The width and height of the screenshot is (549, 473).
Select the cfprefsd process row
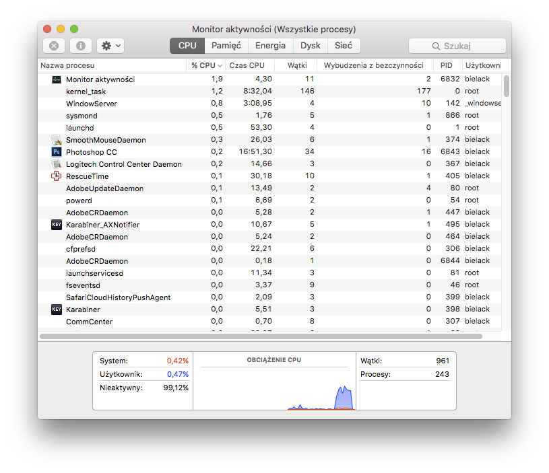[269, 249]
